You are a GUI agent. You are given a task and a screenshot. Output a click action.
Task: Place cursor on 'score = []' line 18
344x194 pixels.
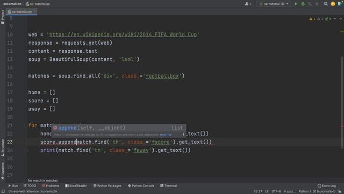(x=43, y=101)
